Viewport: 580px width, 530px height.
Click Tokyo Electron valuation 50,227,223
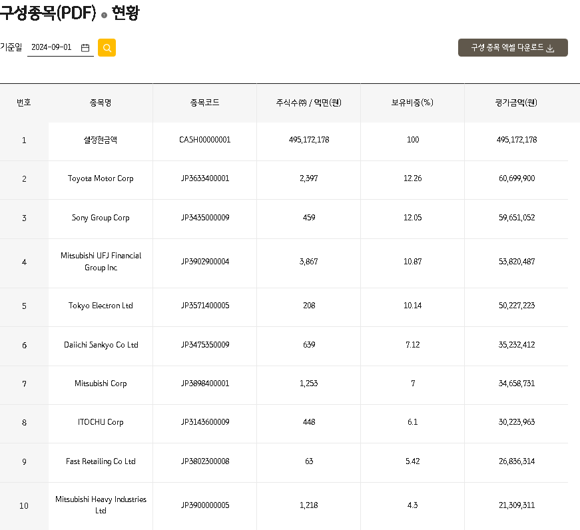click(517, 306)
